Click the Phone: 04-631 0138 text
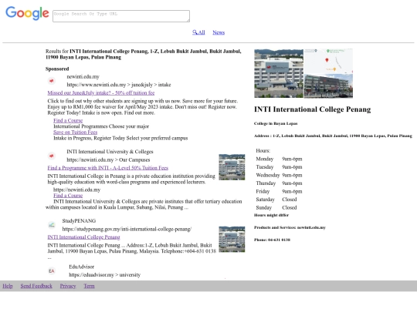The width and height of the screenshot is (417, 312). pyautogui.click(x=272, y=240)
